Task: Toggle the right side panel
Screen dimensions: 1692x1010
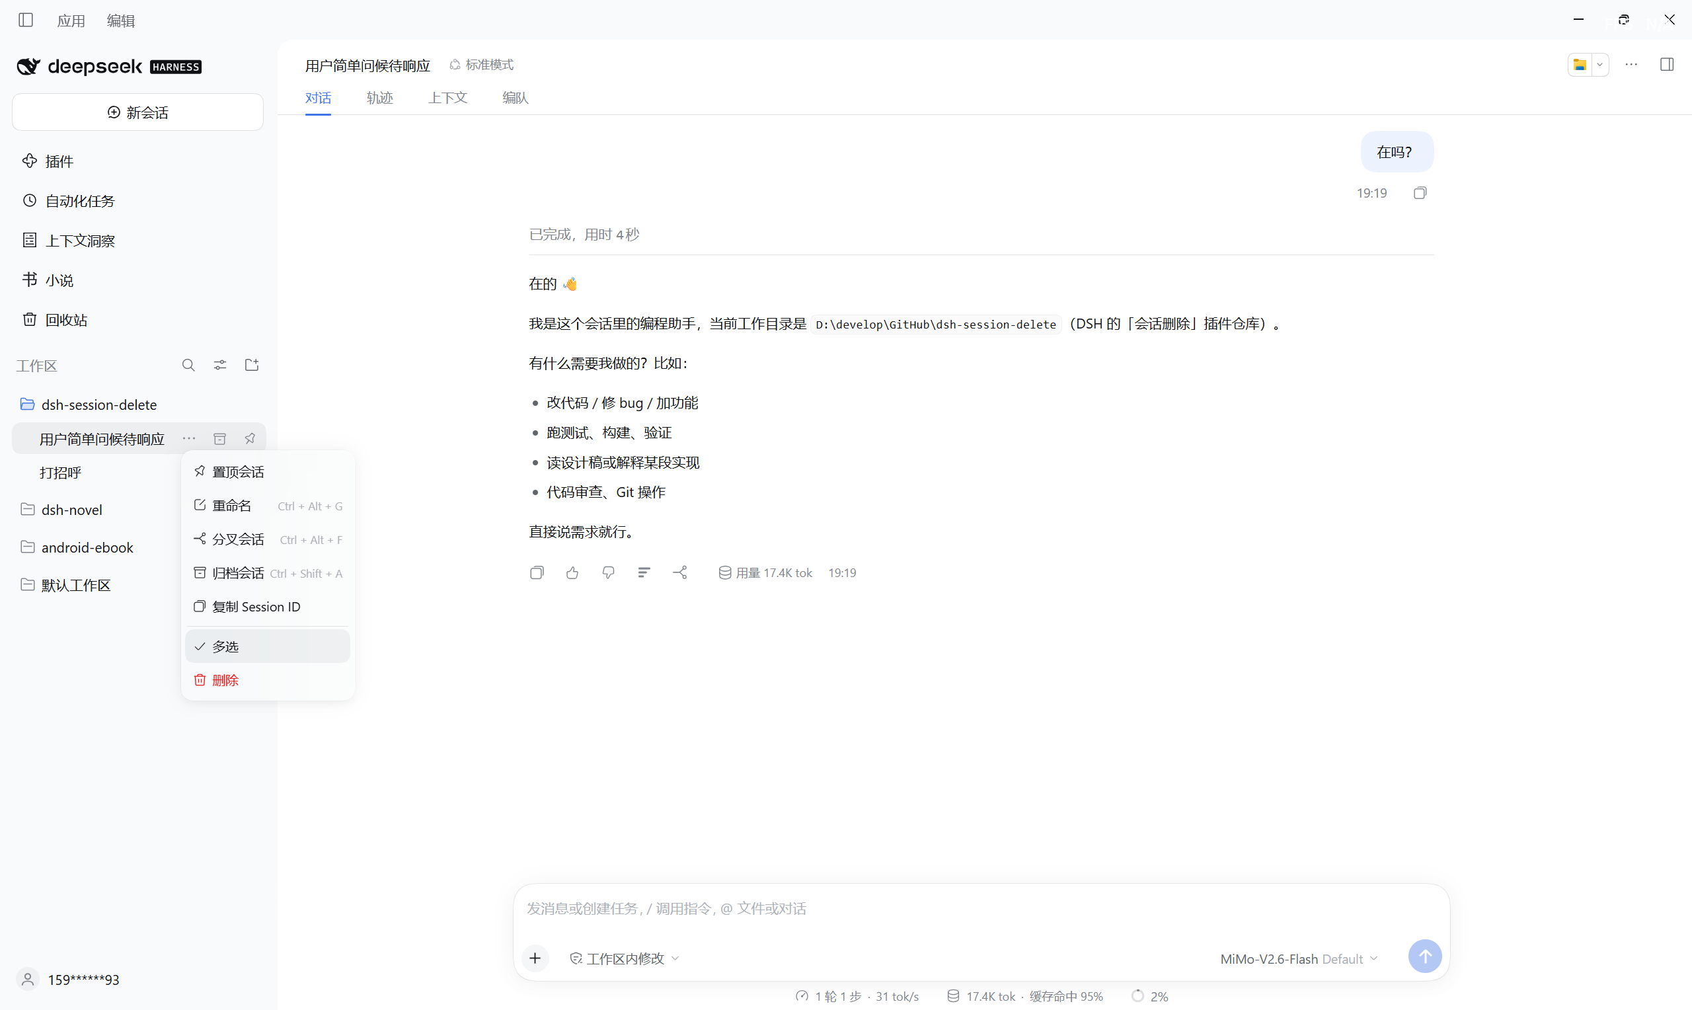Action: (x=1667, y=65)
